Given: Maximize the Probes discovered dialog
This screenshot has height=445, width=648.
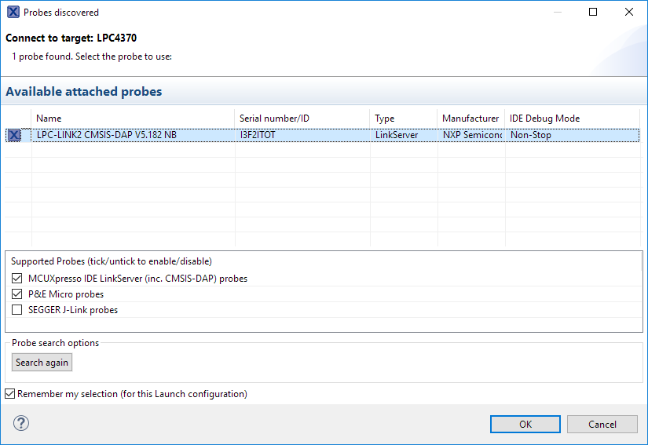Looking at the screenshot, I should click(x=593, y=12).
